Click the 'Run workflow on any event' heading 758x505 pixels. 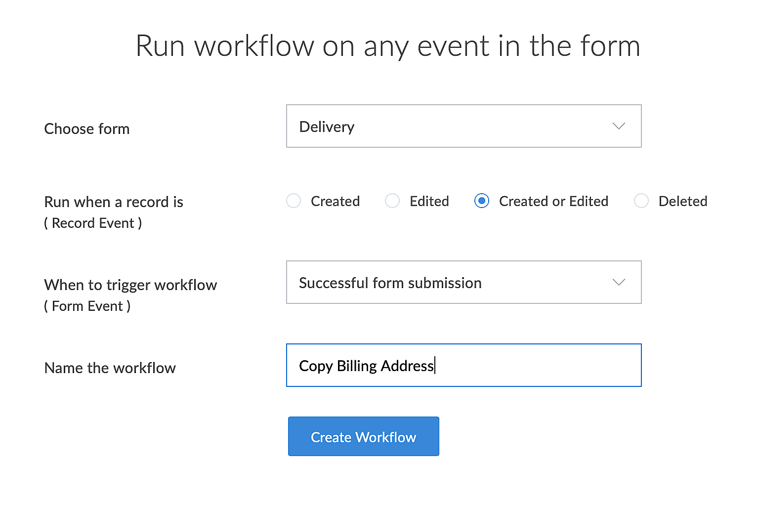pyautogui.click(x=388, y=46)
